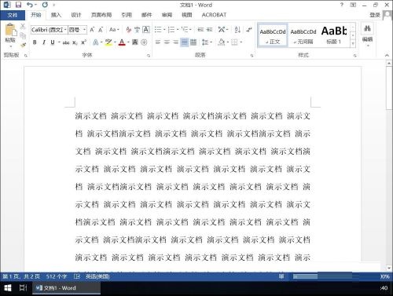Screen dimensions: 393x296
Task: Open the Change Case Aa dropdown
Action: [114, 30]
